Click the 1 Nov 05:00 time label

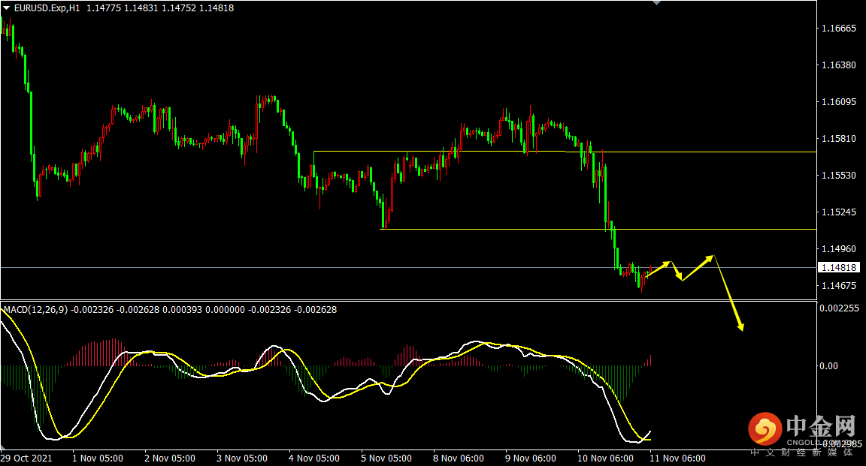point(98,458)
